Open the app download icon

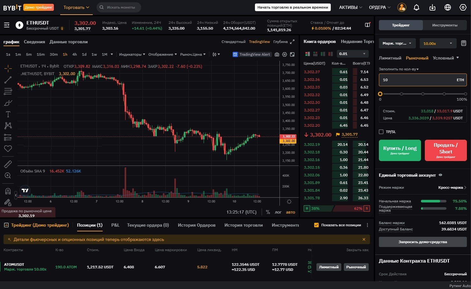432,7
